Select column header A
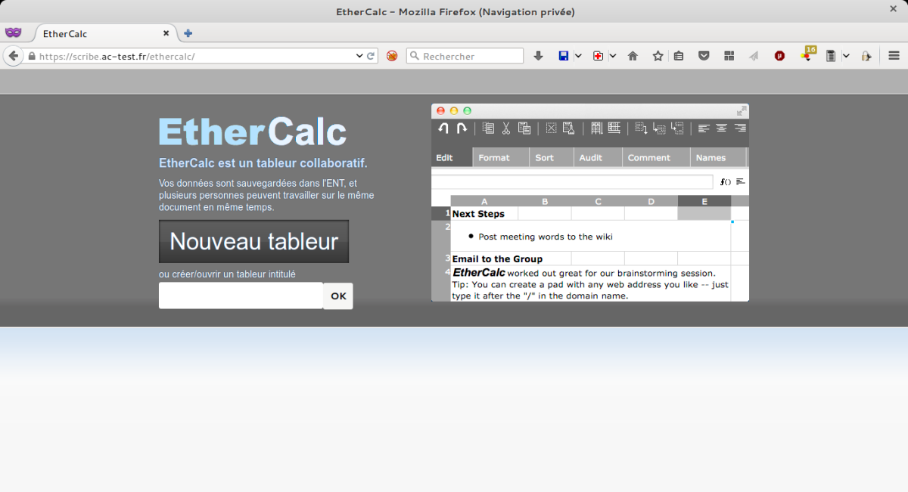Viewport: 908px width, 492px height. click(484, 201)
